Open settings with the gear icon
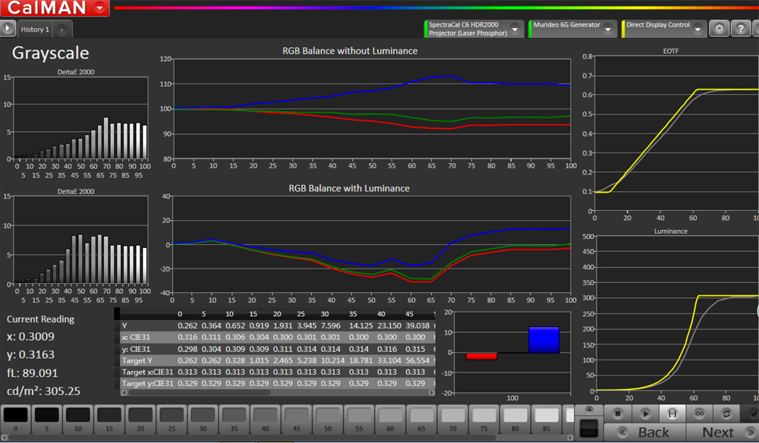Viewport: 759px width, 443px height. pos(719,30)
